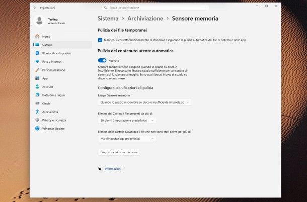Click the Personalizzazione brush icon
The height and width of the screenshot is (202, 307).
[37, 70]
